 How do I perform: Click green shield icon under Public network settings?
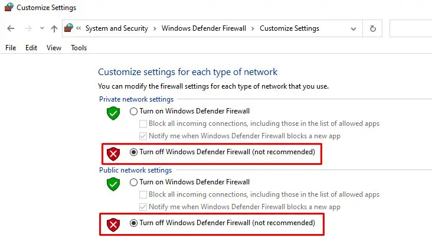click(x=113, y=184)
